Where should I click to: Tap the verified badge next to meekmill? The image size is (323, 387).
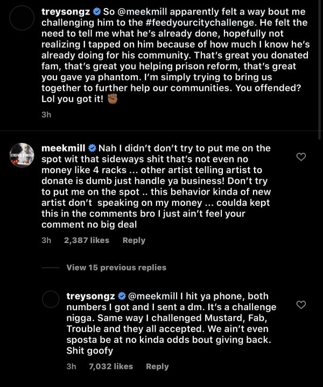[93, 148]
